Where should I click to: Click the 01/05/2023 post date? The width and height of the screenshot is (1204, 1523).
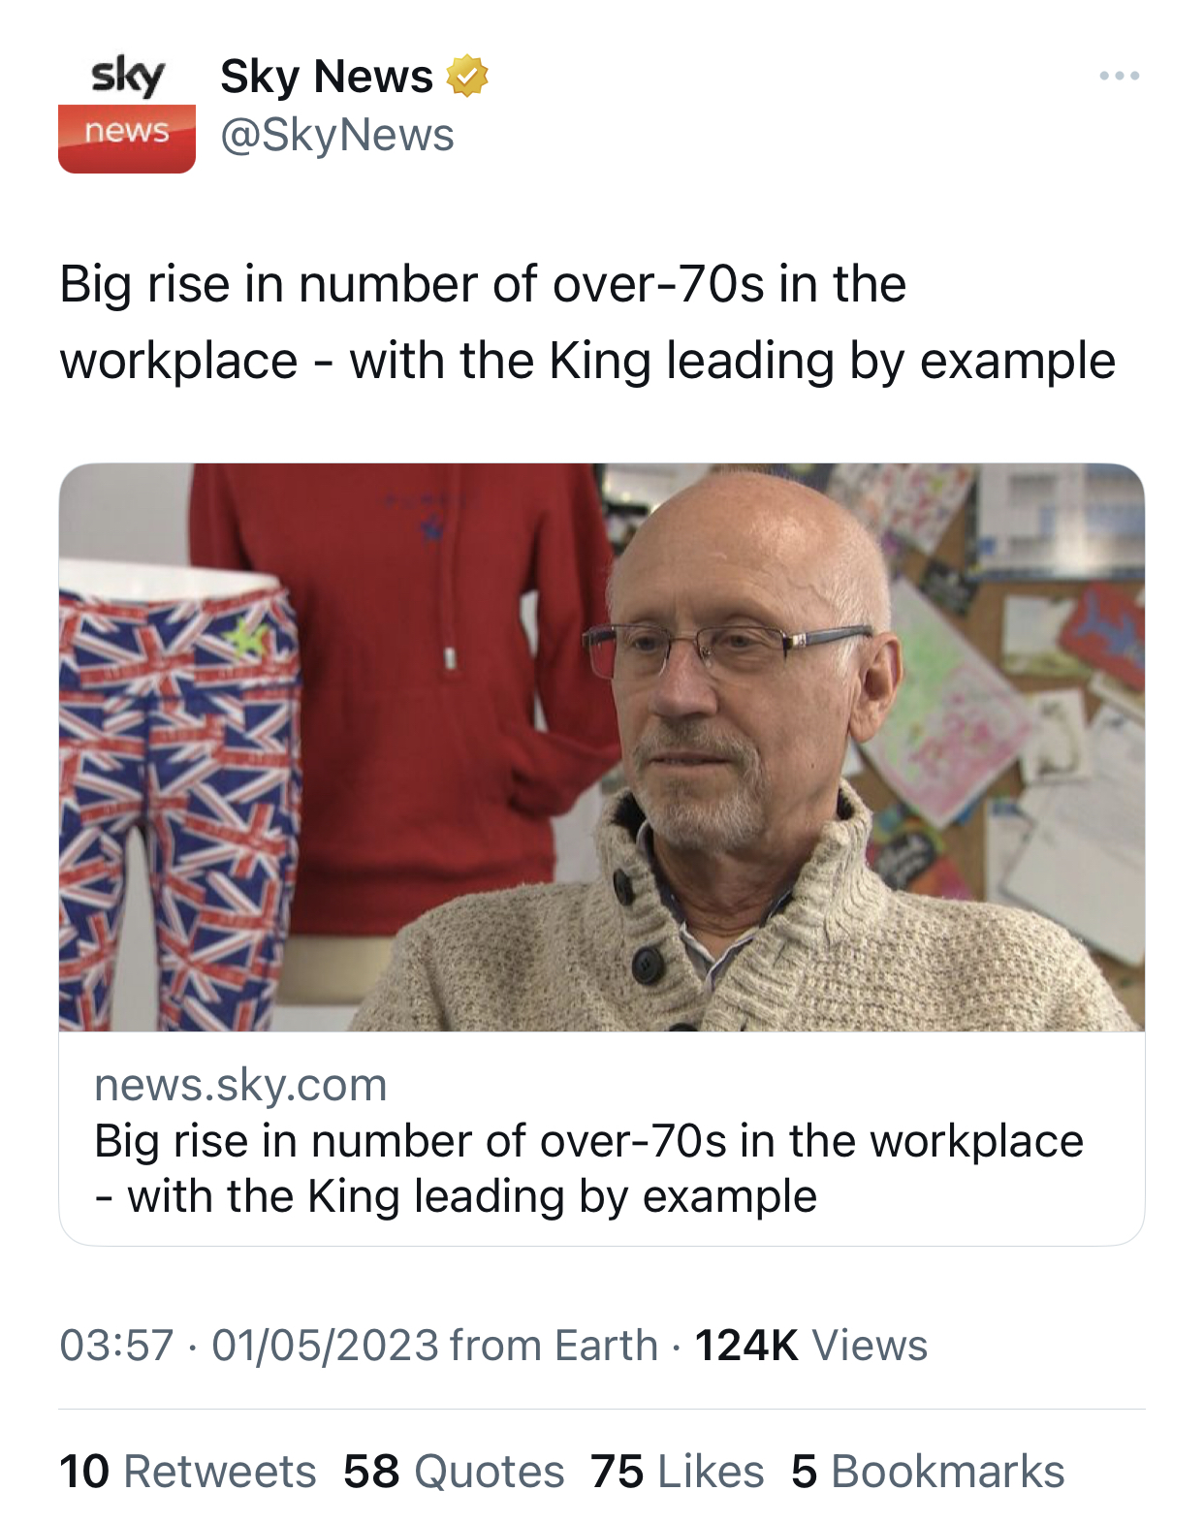tap(325, 1346)
